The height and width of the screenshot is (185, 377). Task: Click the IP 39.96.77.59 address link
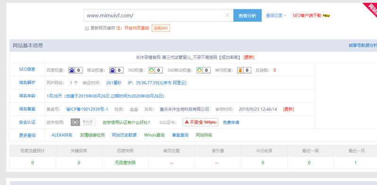[x=157, y=83]
